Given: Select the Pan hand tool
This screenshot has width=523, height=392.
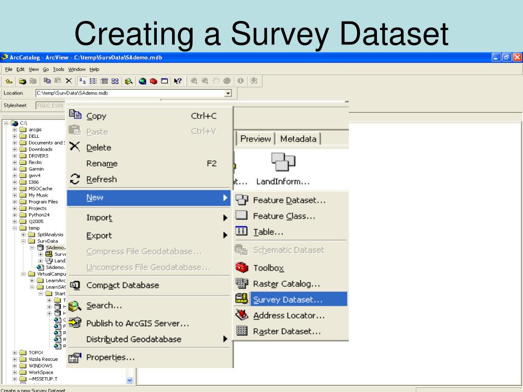Looking at the screenshot, I should [x=216, y=81].
